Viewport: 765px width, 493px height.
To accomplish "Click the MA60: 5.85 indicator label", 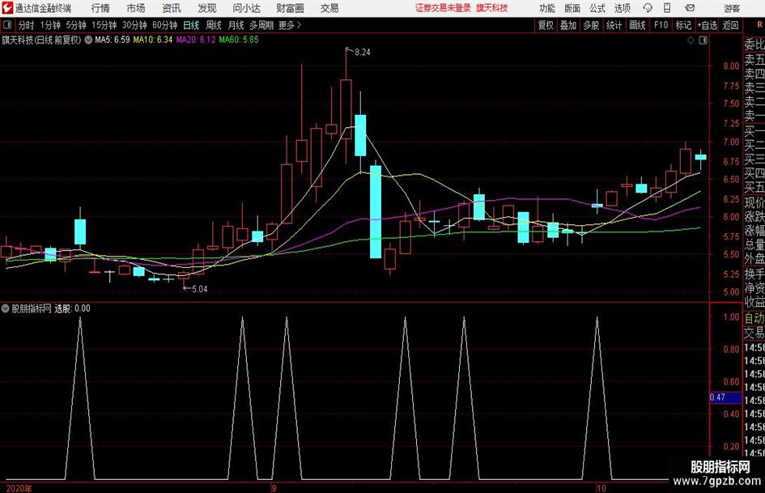I will click(x=239, y=40).
